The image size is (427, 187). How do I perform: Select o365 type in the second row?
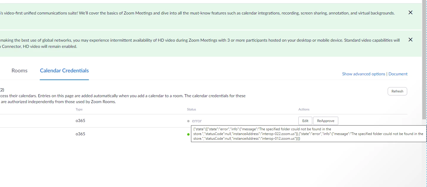(80, 134)
